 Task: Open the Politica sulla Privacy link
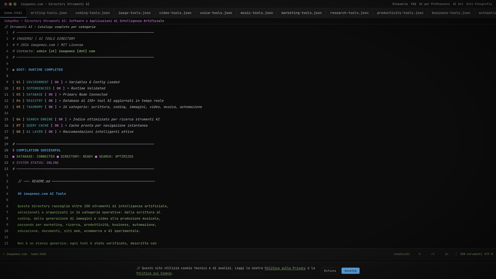(x=285, y=268)
